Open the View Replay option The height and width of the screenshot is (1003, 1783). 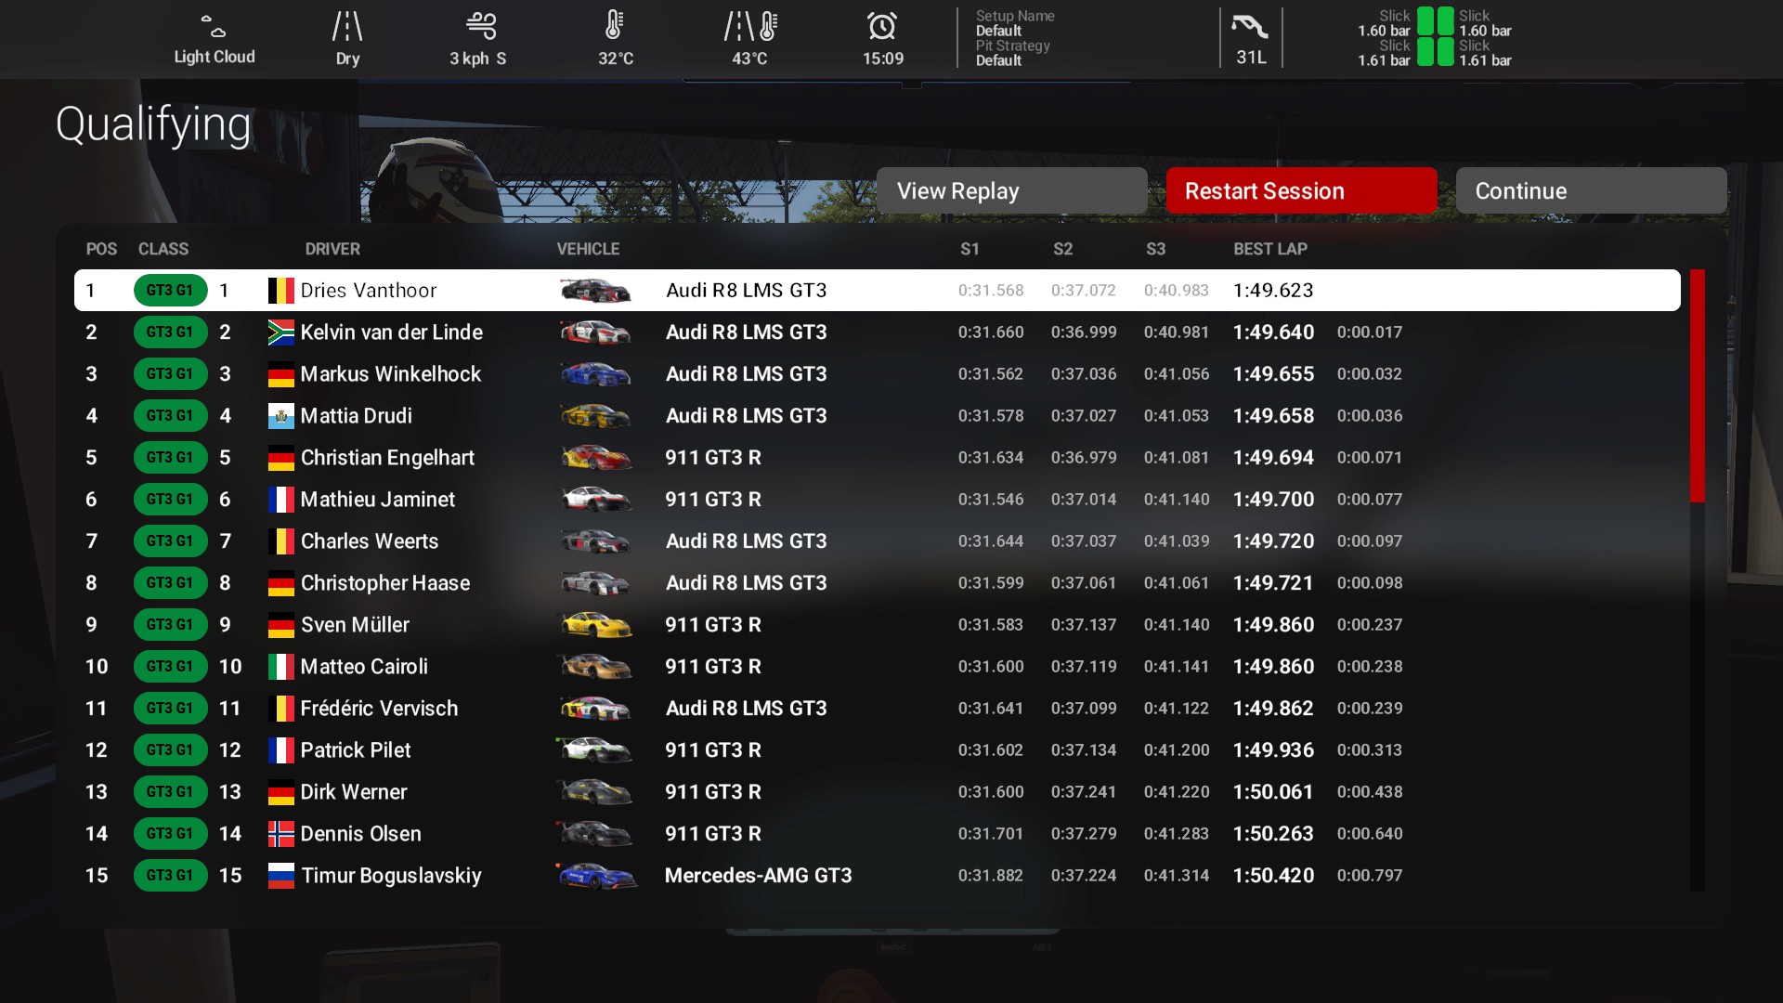point(1012,190)
